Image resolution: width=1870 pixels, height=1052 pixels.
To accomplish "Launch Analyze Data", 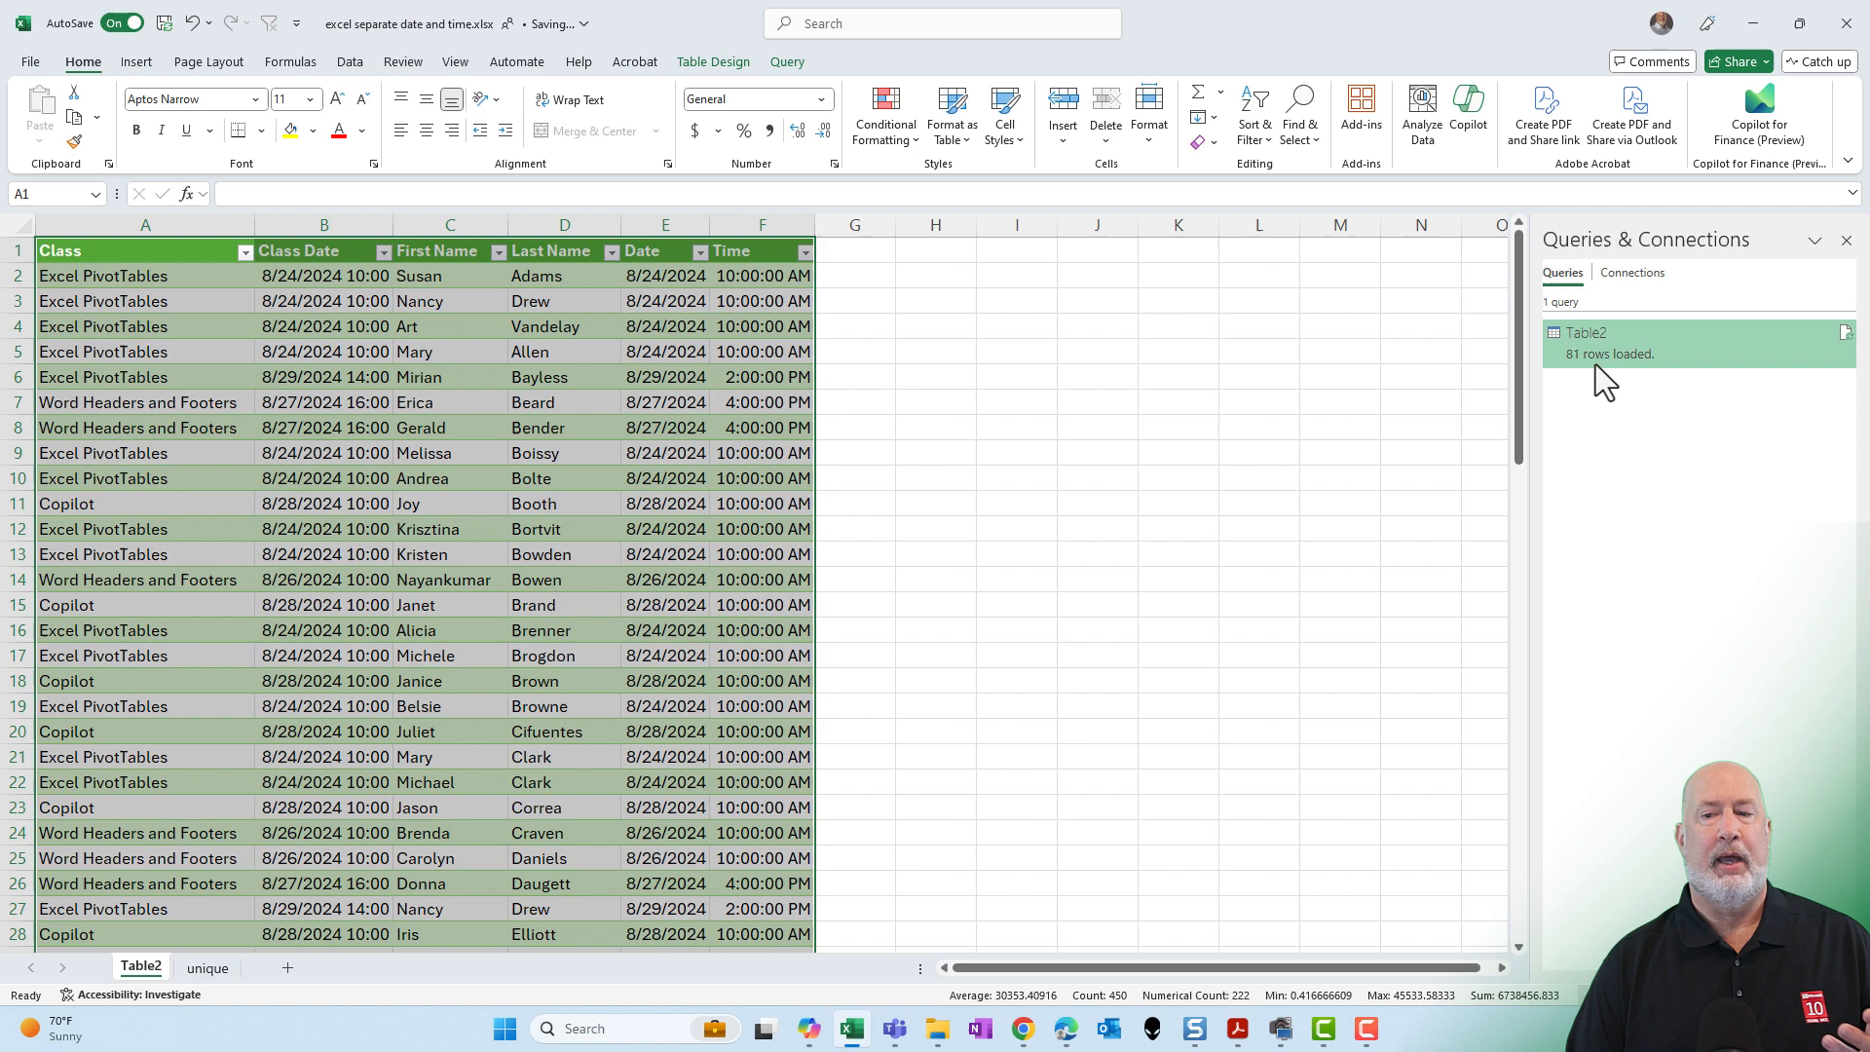I will tap(1422, 114).
